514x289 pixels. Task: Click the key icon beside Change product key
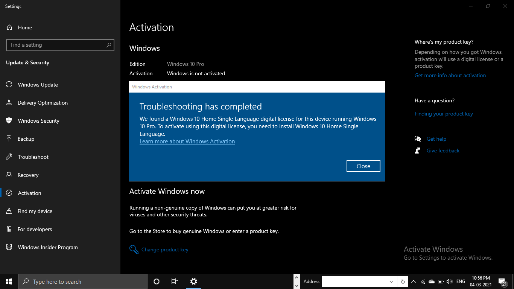point(134,249)
